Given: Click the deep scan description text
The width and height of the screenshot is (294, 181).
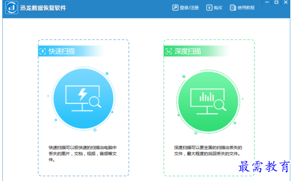Looking at the screenshot, I should point(208,151).
